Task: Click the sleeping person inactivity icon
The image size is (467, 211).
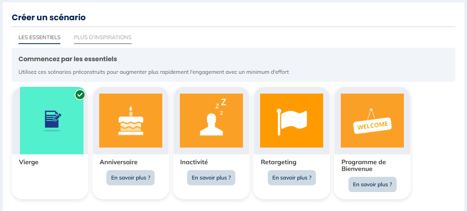Action: tap(211, 120)
